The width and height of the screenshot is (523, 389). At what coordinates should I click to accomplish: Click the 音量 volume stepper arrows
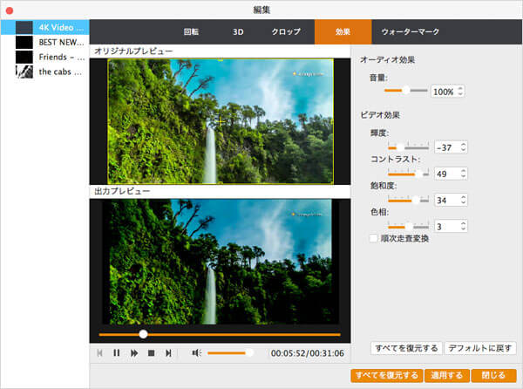(x=460, y=91)
